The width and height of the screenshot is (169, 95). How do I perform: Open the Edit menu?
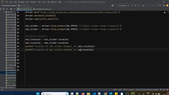click(11, 2)
